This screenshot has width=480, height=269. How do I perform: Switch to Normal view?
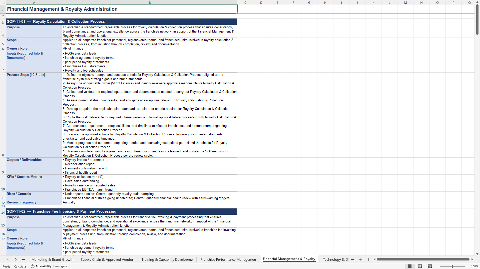coord(410,266)
